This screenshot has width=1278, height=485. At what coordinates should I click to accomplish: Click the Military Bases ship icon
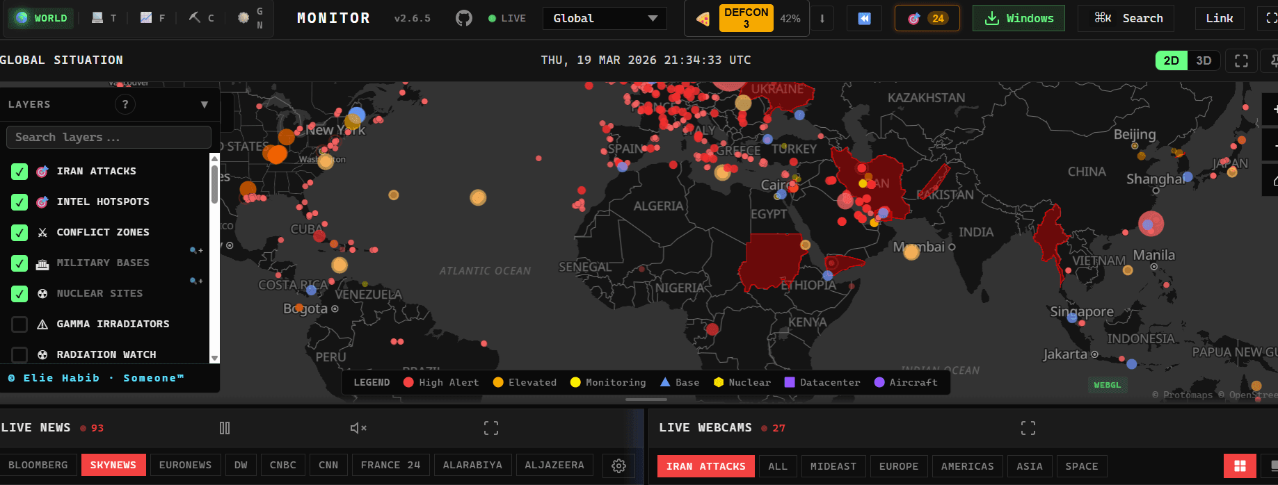pos(42,263)
